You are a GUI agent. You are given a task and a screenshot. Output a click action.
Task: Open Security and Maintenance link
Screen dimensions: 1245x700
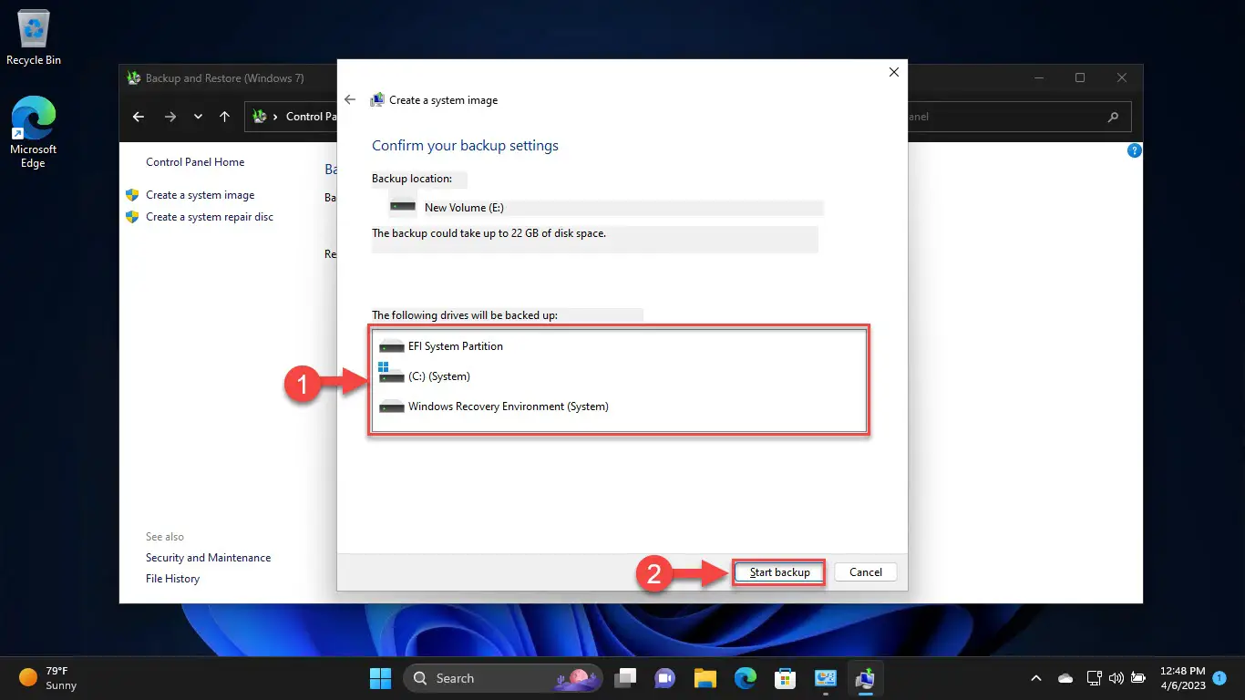[208, 558]
